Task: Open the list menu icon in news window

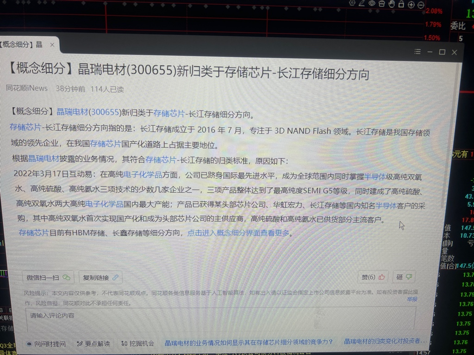Action: coord(418,52)
